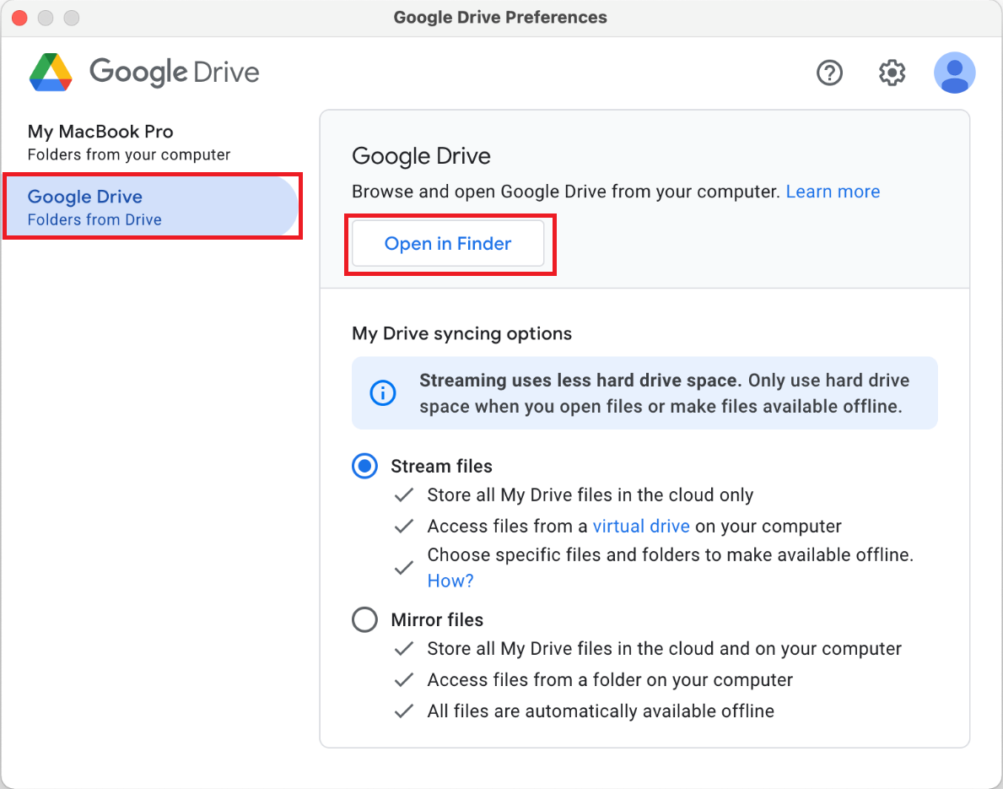The image size is (1003, 789).
Task: Open settings via the gear icon
Action: tap(892, 73)
